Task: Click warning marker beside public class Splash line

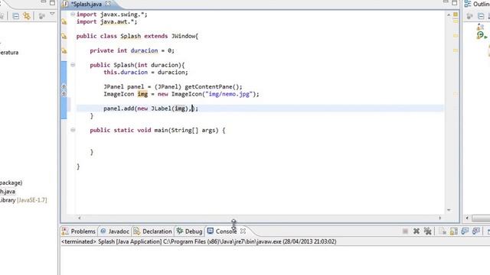Action: tap(64, 36)
